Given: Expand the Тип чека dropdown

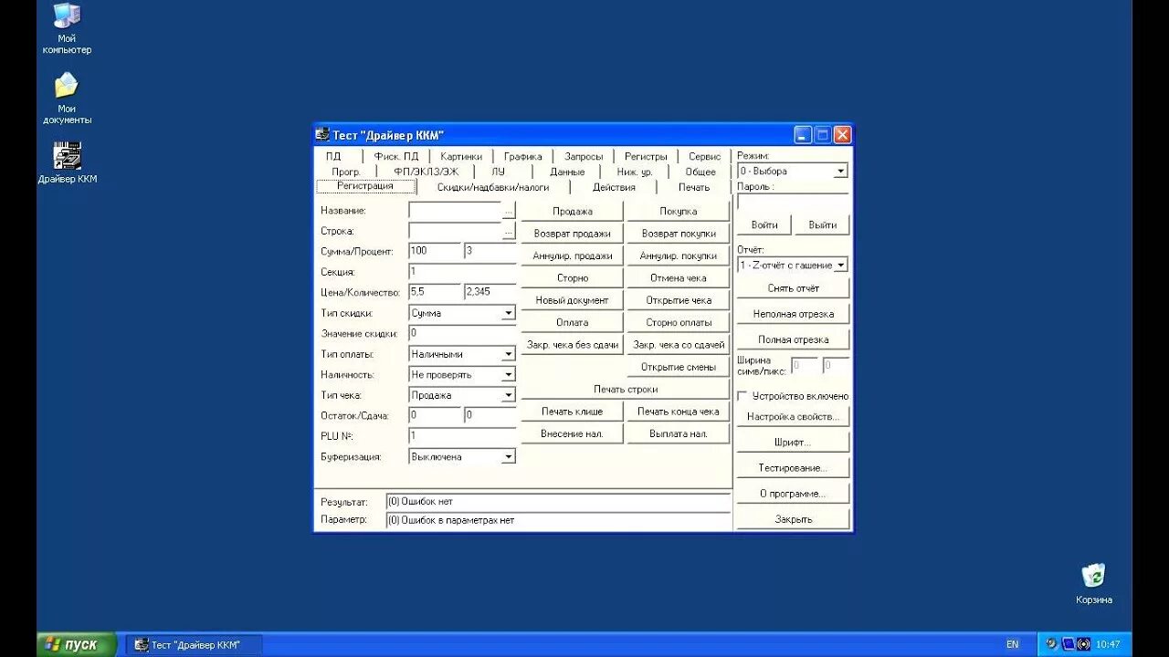Looking at the screenshot, I should coord(508,395).
